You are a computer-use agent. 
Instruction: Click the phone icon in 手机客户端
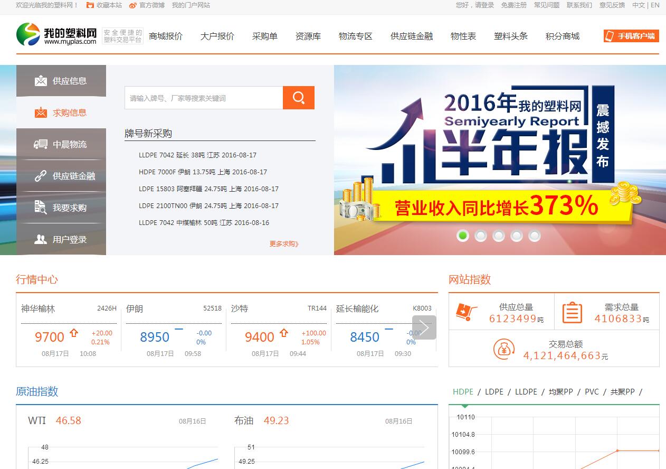[611, 36]
